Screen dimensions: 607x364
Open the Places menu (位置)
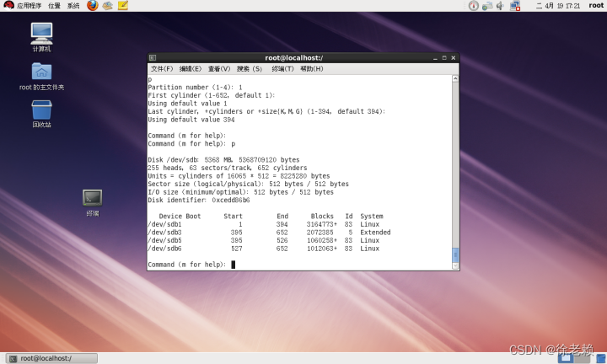click(54, 5)
